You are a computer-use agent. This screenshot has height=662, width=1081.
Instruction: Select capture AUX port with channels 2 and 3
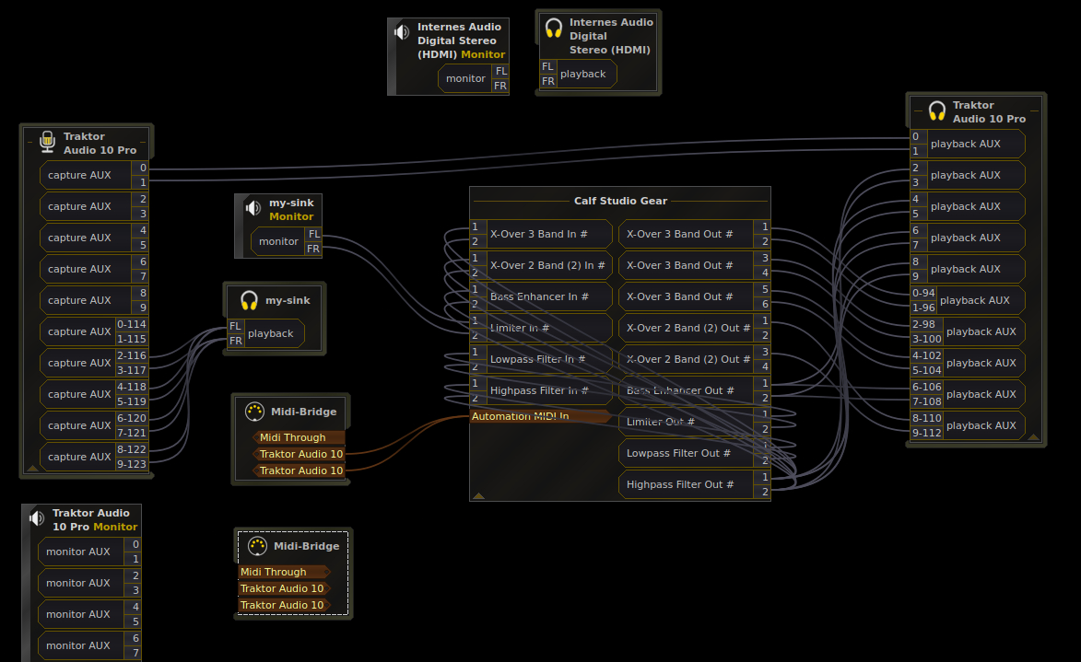94,206
